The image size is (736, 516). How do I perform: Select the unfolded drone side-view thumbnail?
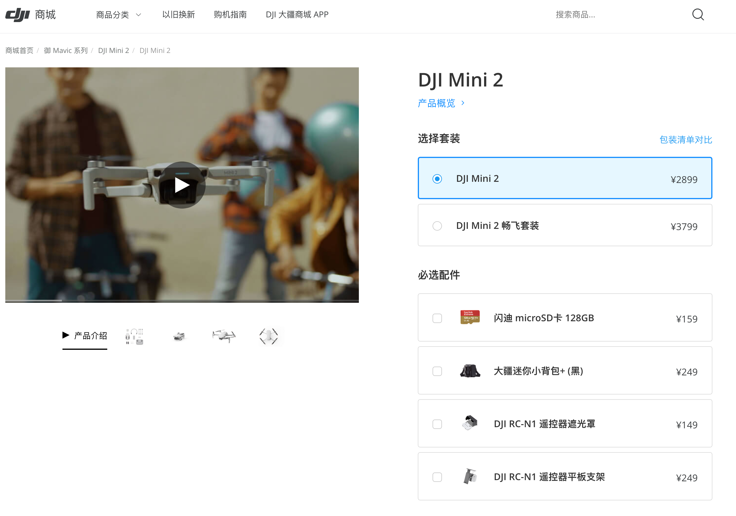(x=224, y=337)
